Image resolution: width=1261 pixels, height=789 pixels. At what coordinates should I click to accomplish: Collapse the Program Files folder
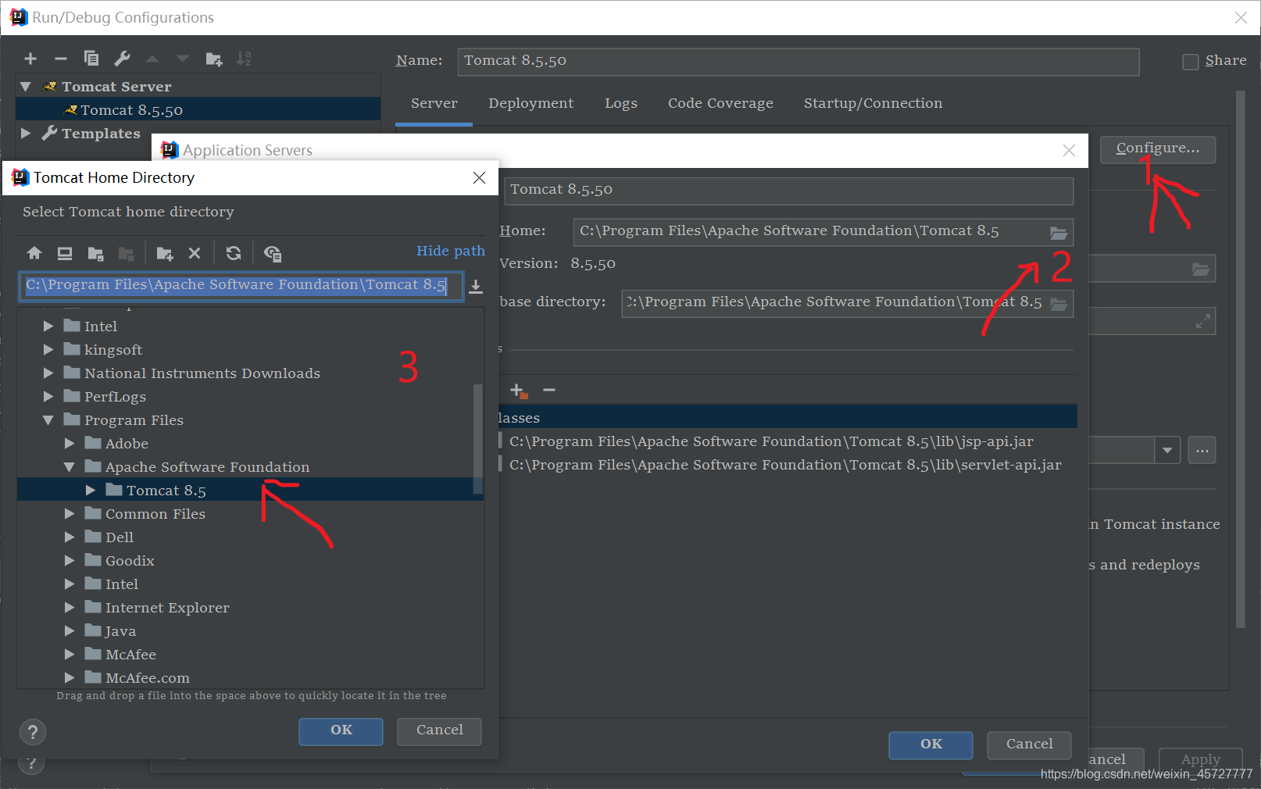[48, 419]
